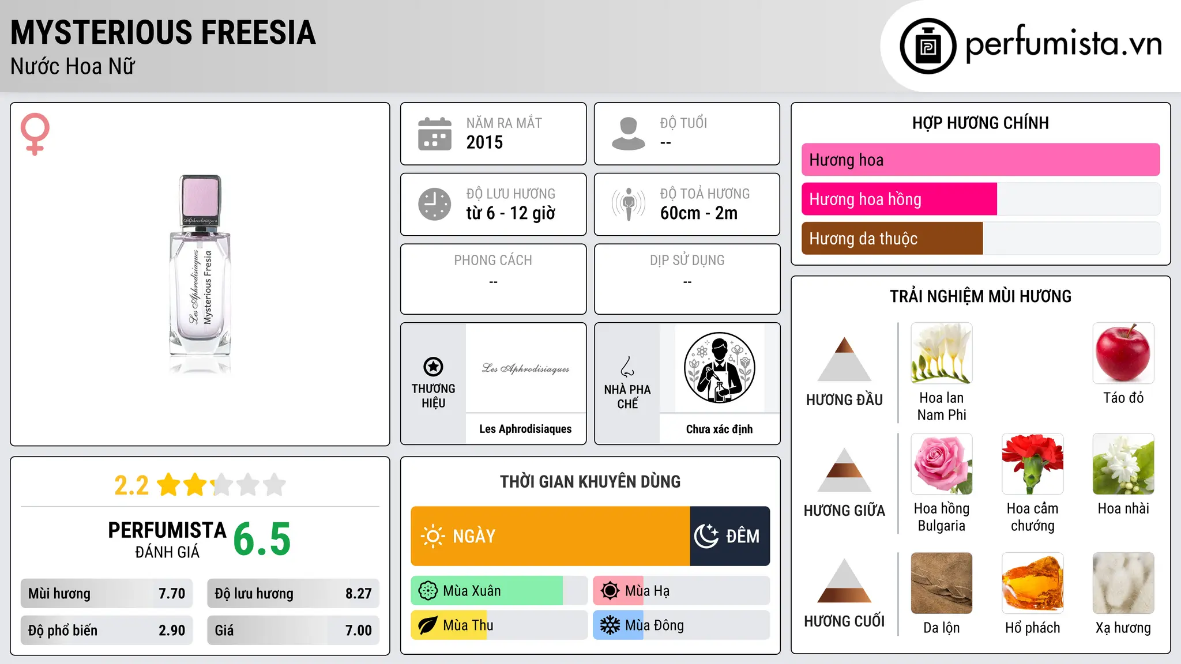The width and height of the screenshot is (1181, 664).
Task: Click the Mùa Đông season bar
Action: (682, 625)
